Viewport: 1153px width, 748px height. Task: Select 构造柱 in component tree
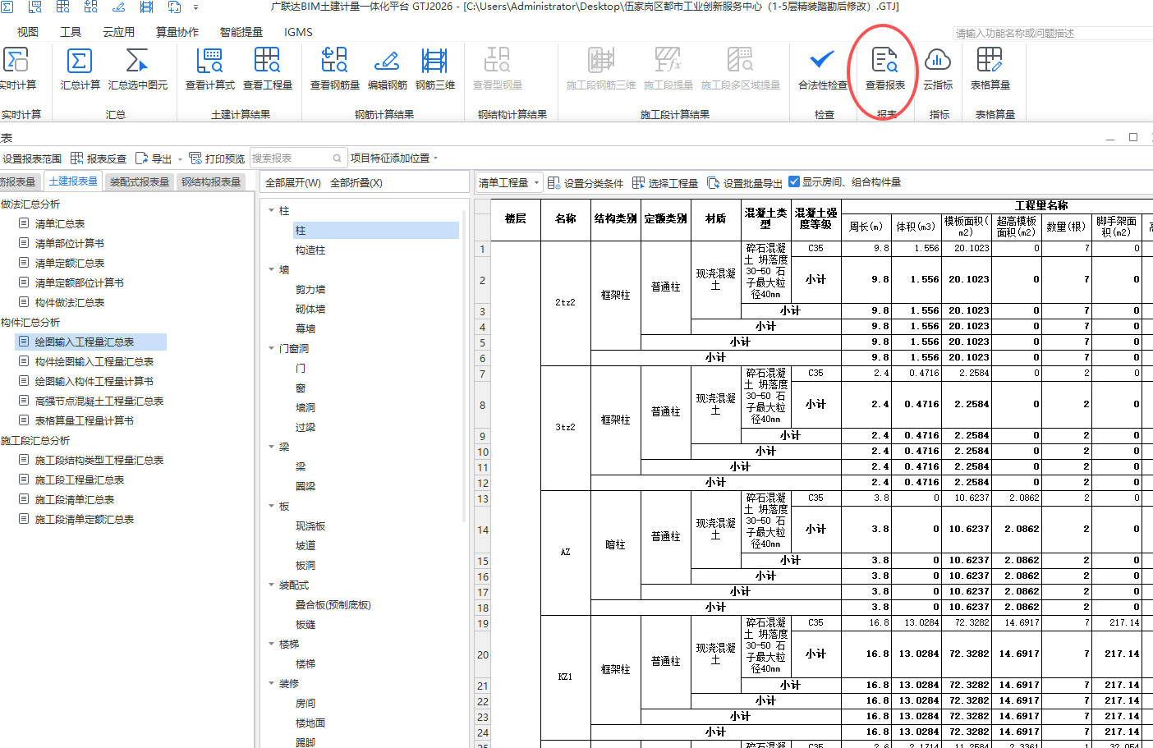[310, 250]
